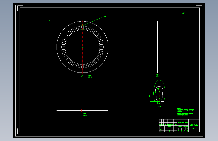The height and width of the screenshot is (141, 218).
Task: Click the section cut marker at the upper left of the stator
Action: pos(51,21)
